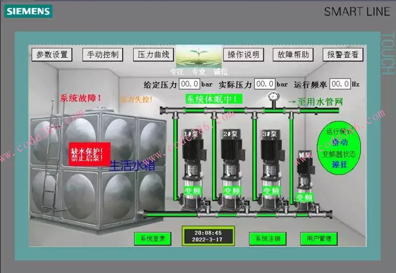This screenshot has width=396, height=273.
Task: Click the pressure gauge on the pipe
Action: 272,98
